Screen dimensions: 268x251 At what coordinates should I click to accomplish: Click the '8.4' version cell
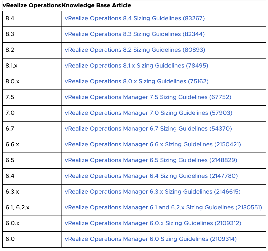point(32,18)
